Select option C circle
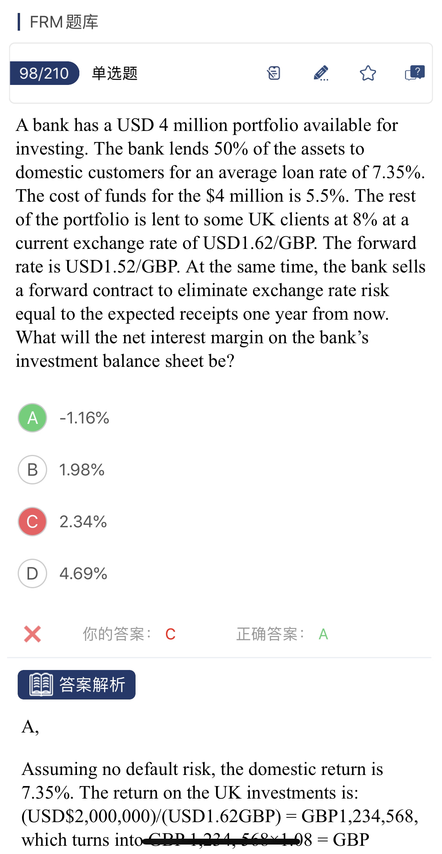This screenshot has height=854, width=442. pos(32,521)
